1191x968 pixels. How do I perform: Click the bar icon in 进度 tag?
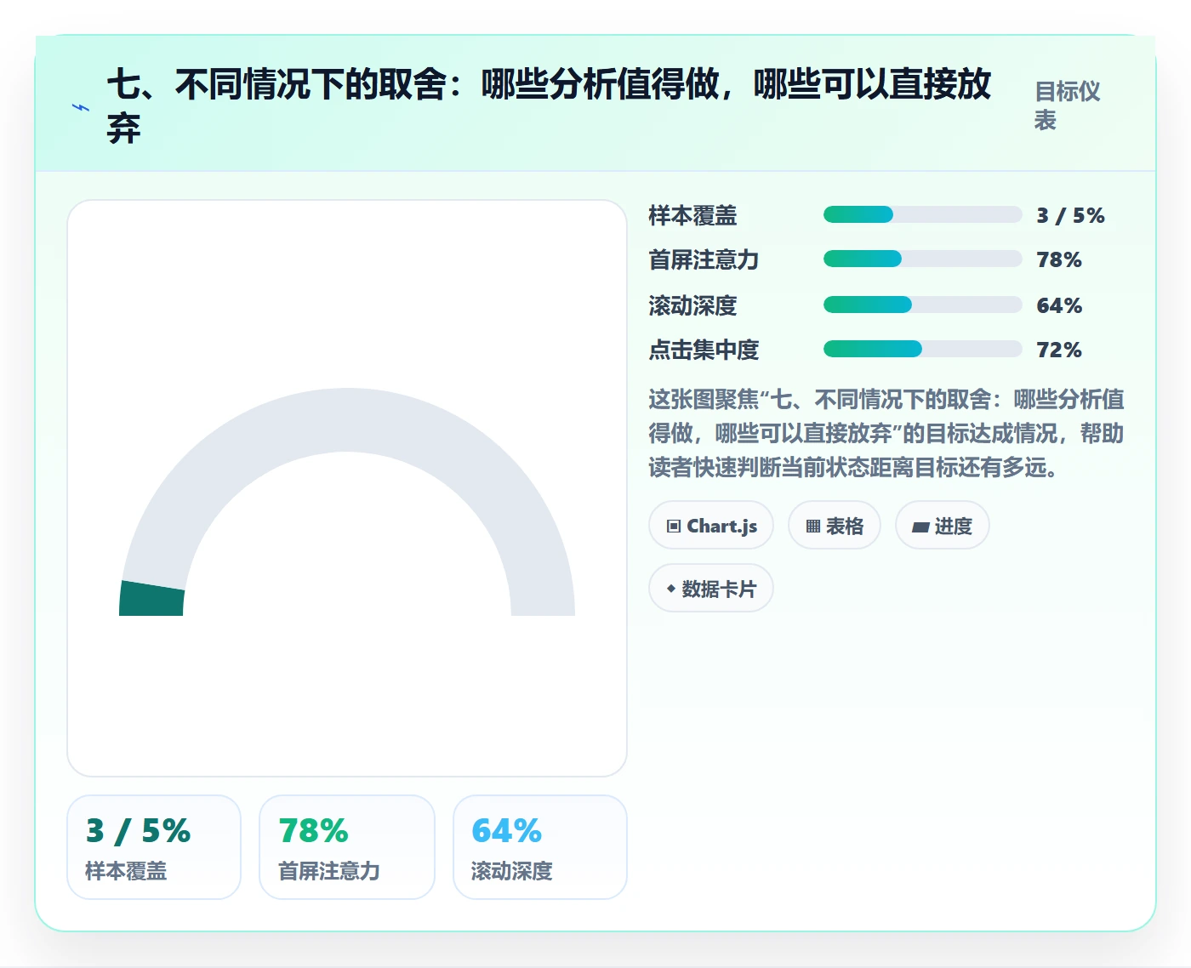click(x=920, y=527)
